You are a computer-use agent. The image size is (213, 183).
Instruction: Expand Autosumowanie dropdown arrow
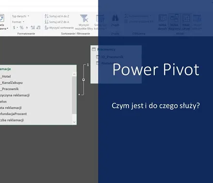[150, 16]
